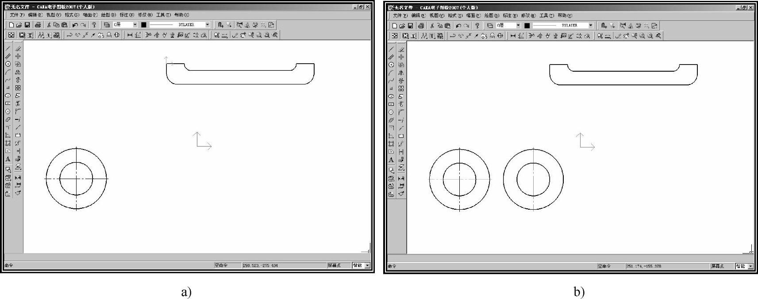Open the 帮助 menu in window b

[x=565, y=15]
